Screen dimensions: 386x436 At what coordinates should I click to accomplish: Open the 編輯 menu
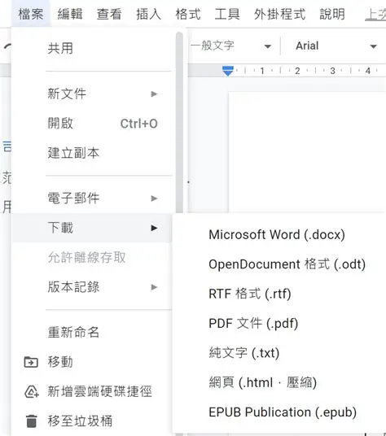pyautogui.click(x=70, y=14)
